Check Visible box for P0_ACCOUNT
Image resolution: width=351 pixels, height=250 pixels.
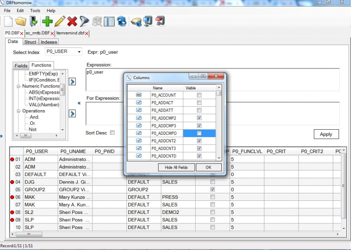[x=199, y=95]
